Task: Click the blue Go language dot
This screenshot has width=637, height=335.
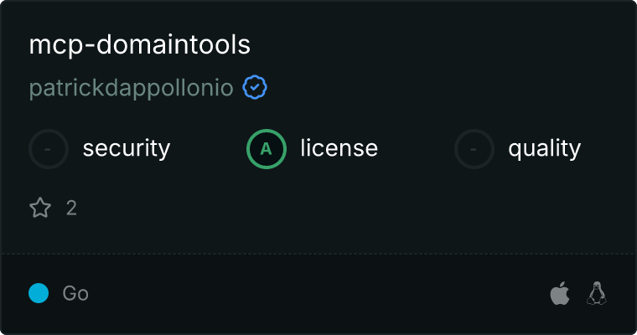Action: [39, 293]
